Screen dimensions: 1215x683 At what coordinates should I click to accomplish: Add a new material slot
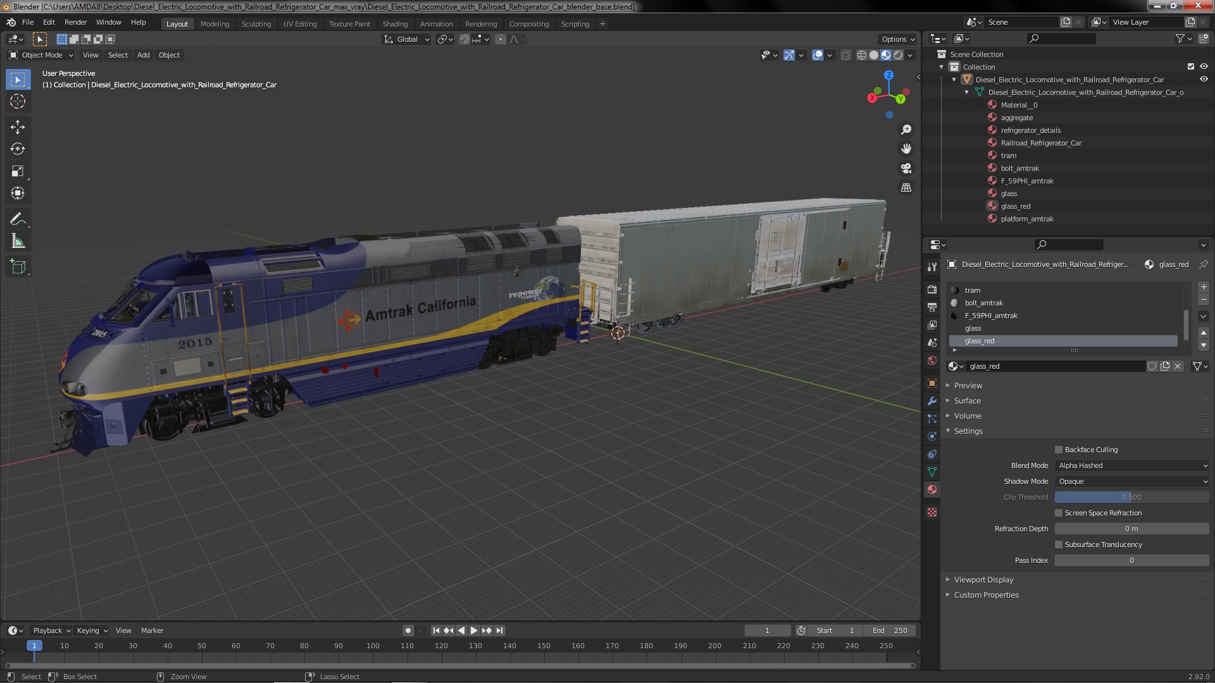[x=1204, y=287]
